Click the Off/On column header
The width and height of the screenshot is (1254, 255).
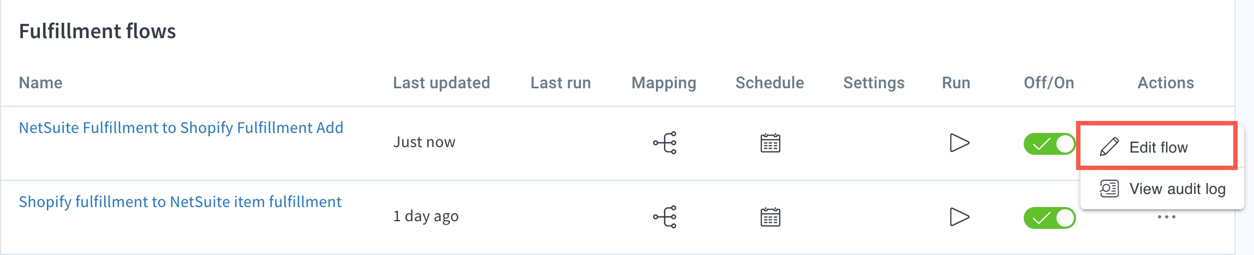(x=1048, y=83)
